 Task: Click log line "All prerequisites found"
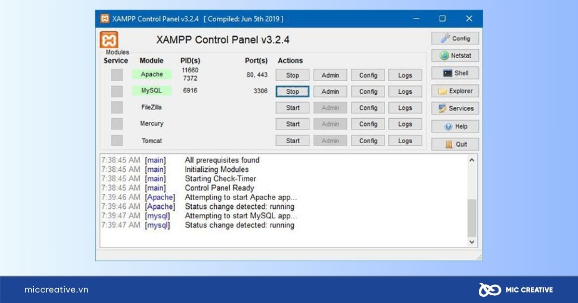click(222, 160)
